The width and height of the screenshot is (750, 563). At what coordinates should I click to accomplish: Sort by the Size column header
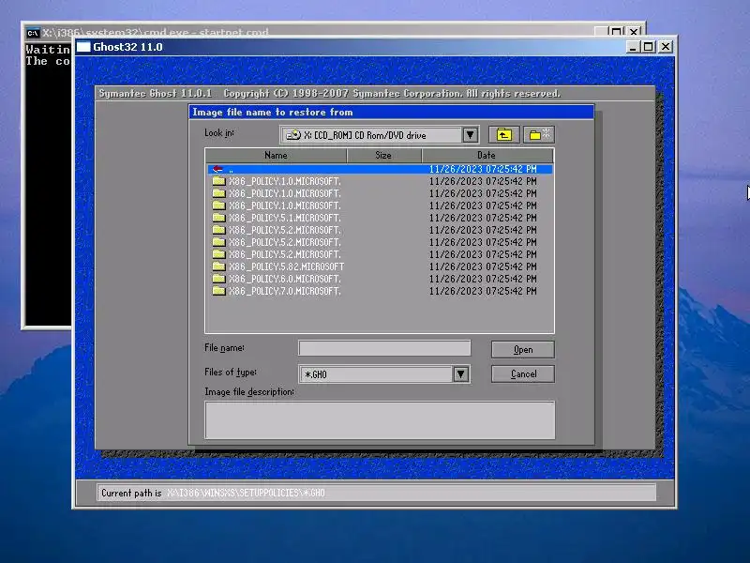point(383,155)
